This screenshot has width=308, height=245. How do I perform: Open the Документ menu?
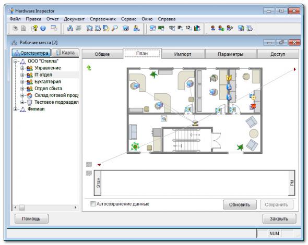(x=74, y=19)
